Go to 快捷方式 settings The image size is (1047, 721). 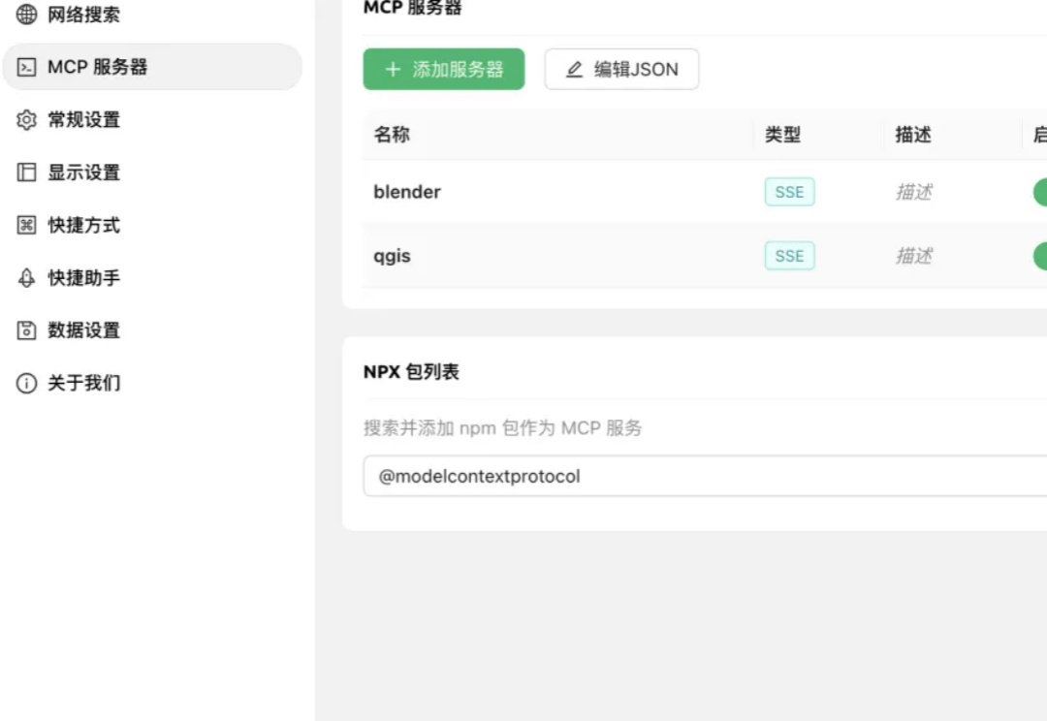pyautogui.click(x=152, y=225)
